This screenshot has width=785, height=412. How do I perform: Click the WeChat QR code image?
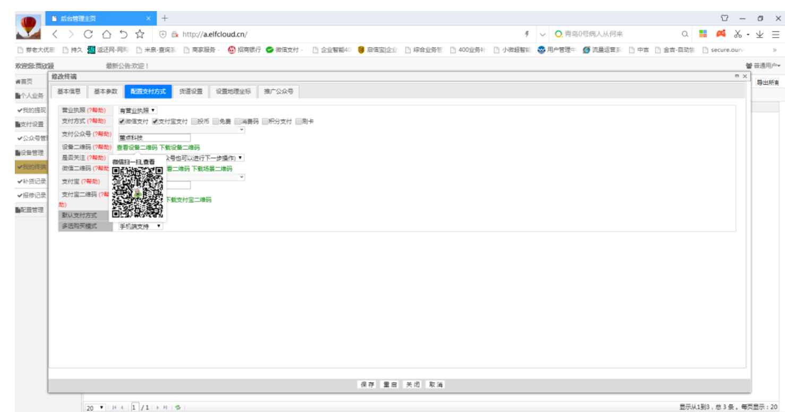tap(137, 192)
